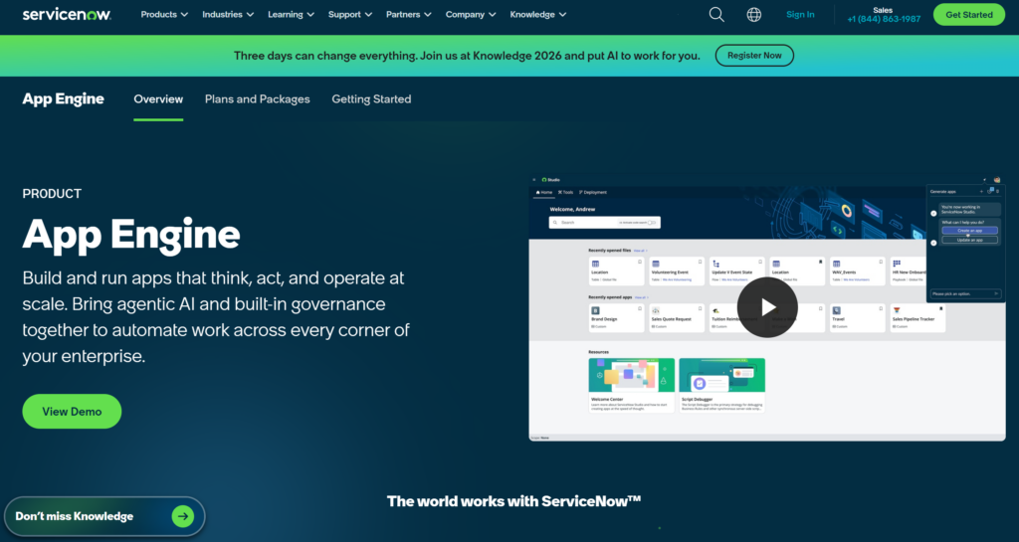Click the Script Debugger resource thumbnail
The width and height of the screenshot is (1019, 542).
pyautogui.click(x=721, y=376)
